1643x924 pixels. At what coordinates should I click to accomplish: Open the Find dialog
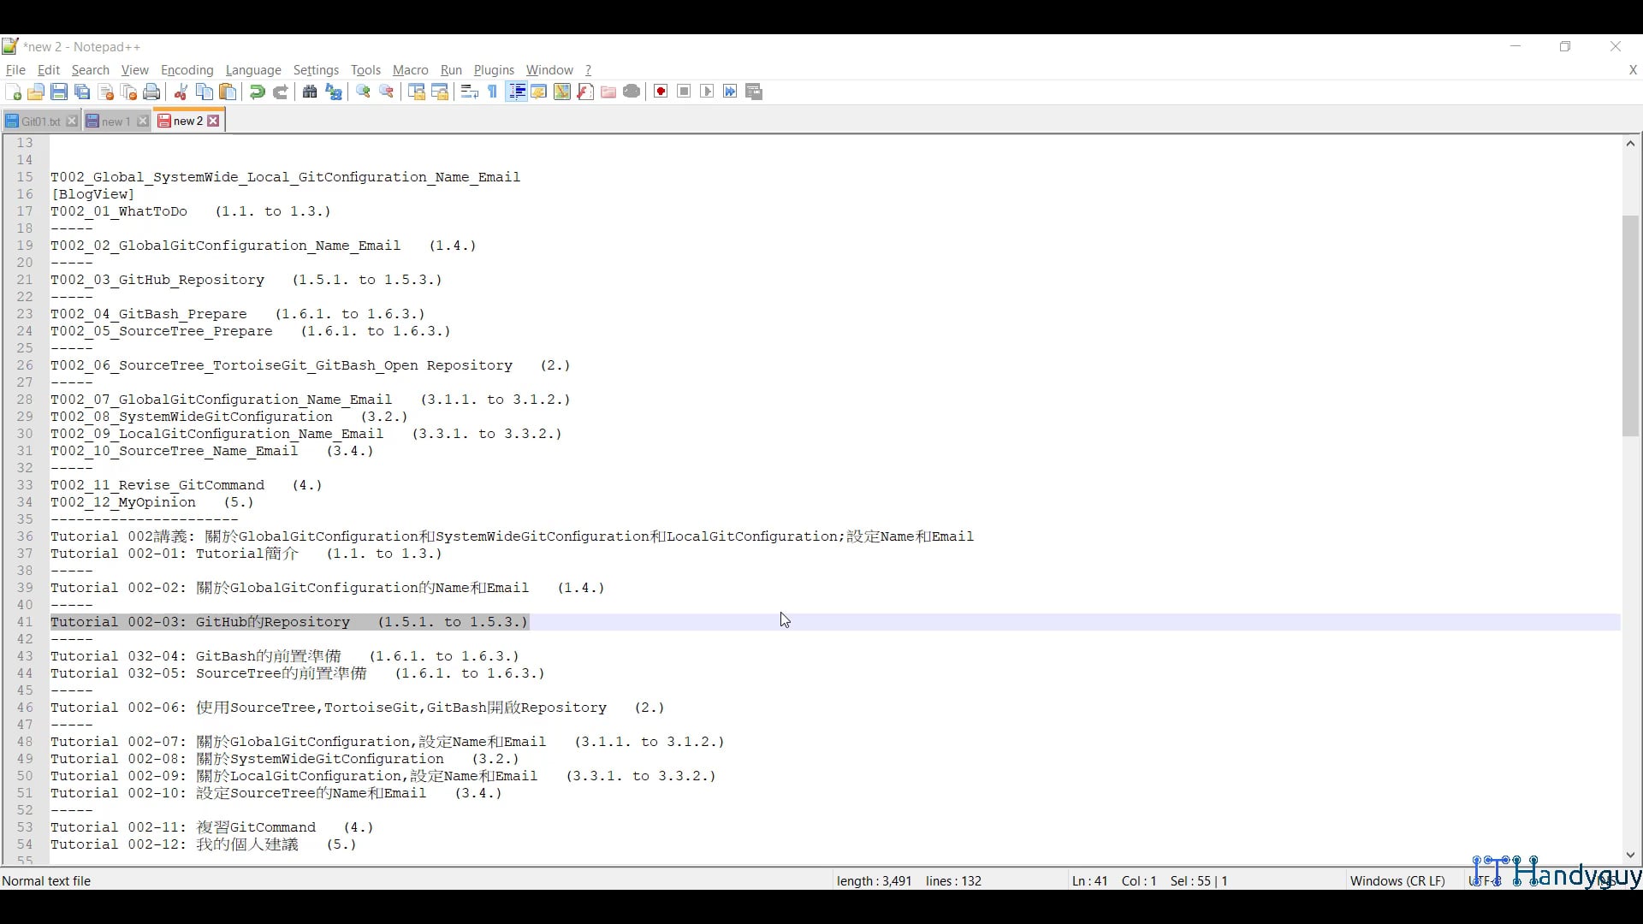[x=310, y=92]
